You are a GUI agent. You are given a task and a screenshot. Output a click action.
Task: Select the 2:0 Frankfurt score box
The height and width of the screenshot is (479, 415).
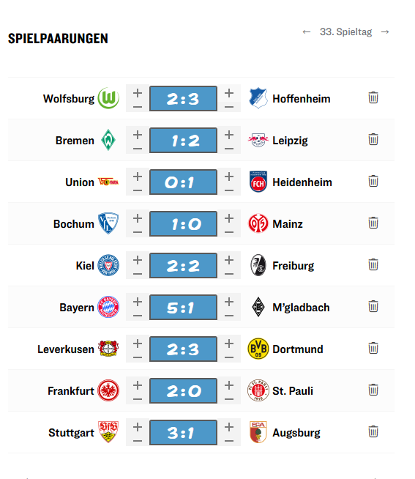pos(183,390)
